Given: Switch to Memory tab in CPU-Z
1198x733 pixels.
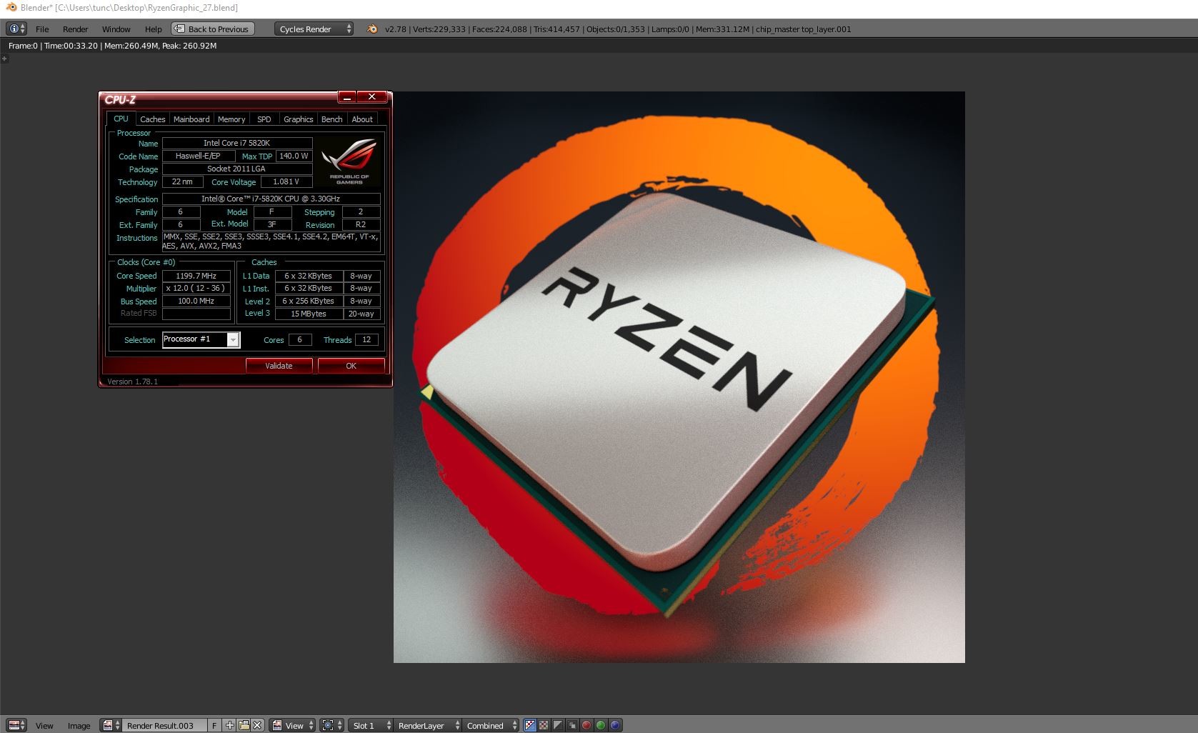Looking at the screenshot, I should tap(231, 119).
